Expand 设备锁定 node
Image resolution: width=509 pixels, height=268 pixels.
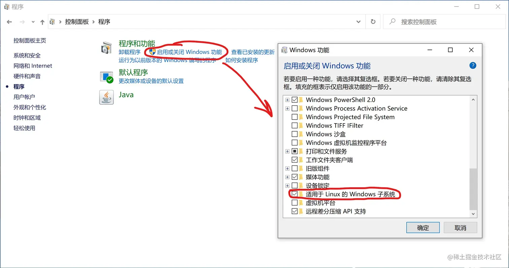tap(287, 186)
